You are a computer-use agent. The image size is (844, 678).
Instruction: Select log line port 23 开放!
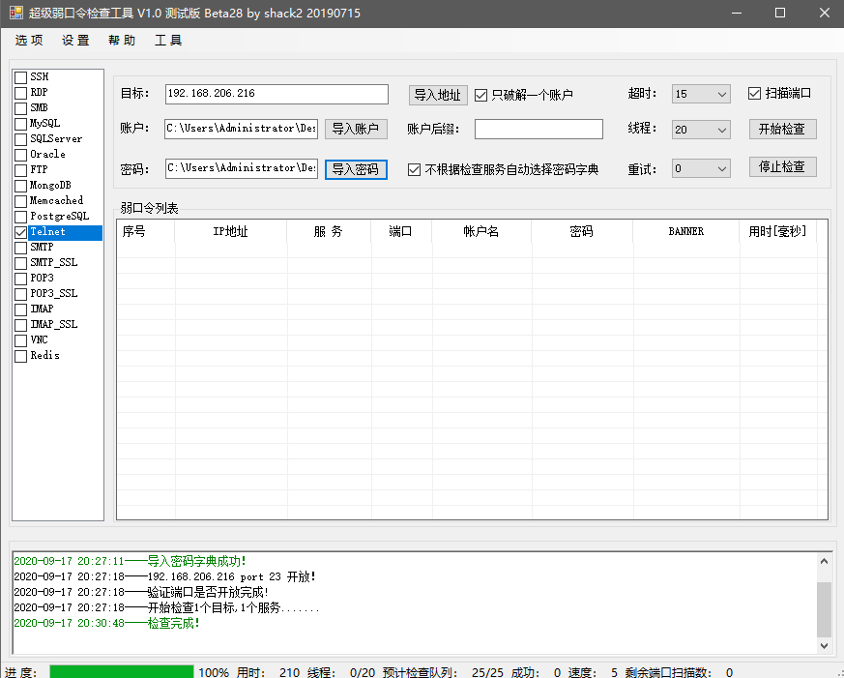coord(164,576)
